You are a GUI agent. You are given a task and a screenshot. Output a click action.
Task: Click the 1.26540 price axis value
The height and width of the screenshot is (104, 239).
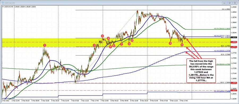pos(234,94)
